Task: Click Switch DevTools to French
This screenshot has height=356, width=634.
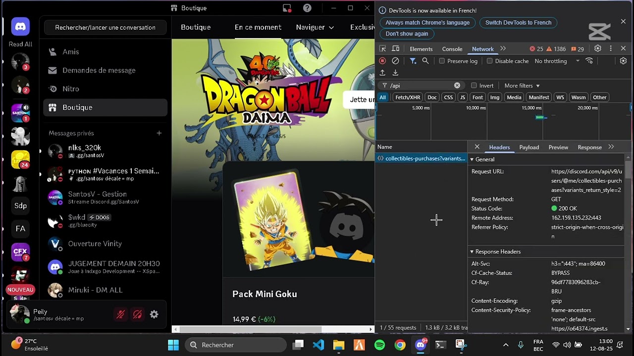Action: pyautogui.click(x=518, y=23)
